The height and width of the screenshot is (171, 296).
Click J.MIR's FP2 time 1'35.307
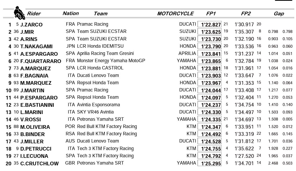pyautogui.click(x=244, y=32)
